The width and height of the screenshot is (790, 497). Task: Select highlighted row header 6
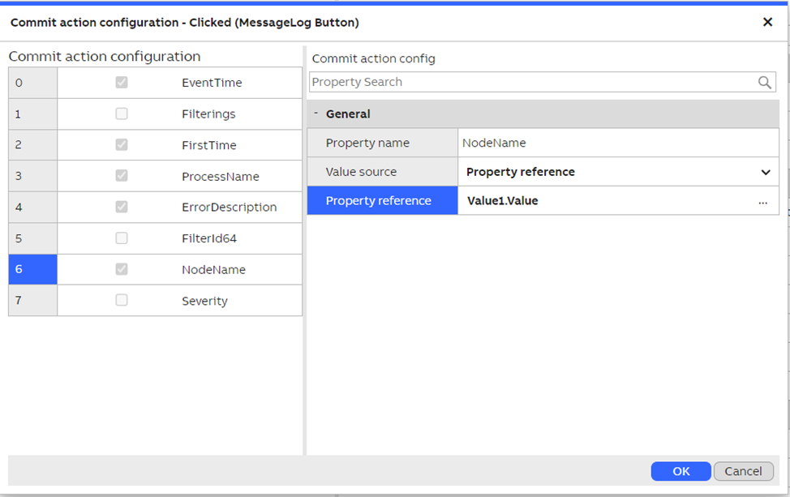32,269
